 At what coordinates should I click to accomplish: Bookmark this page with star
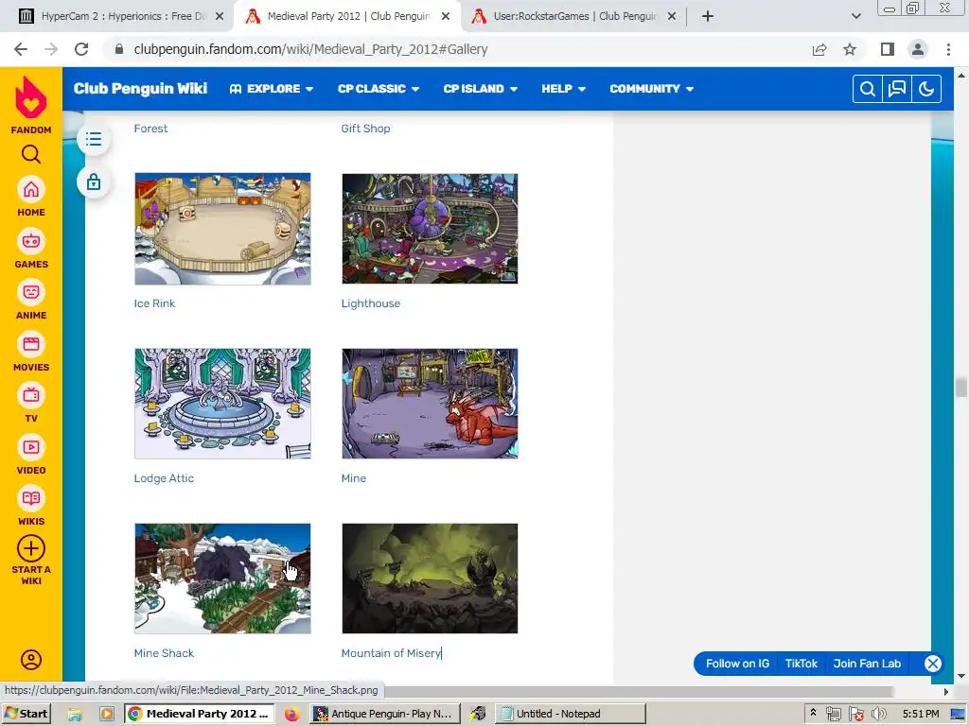coord(850,49)
